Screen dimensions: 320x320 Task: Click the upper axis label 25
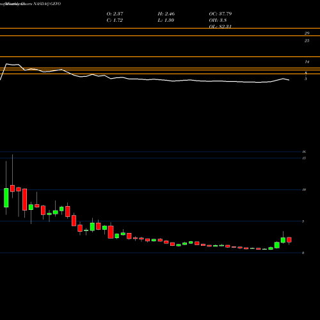click(x=307, y=40)
